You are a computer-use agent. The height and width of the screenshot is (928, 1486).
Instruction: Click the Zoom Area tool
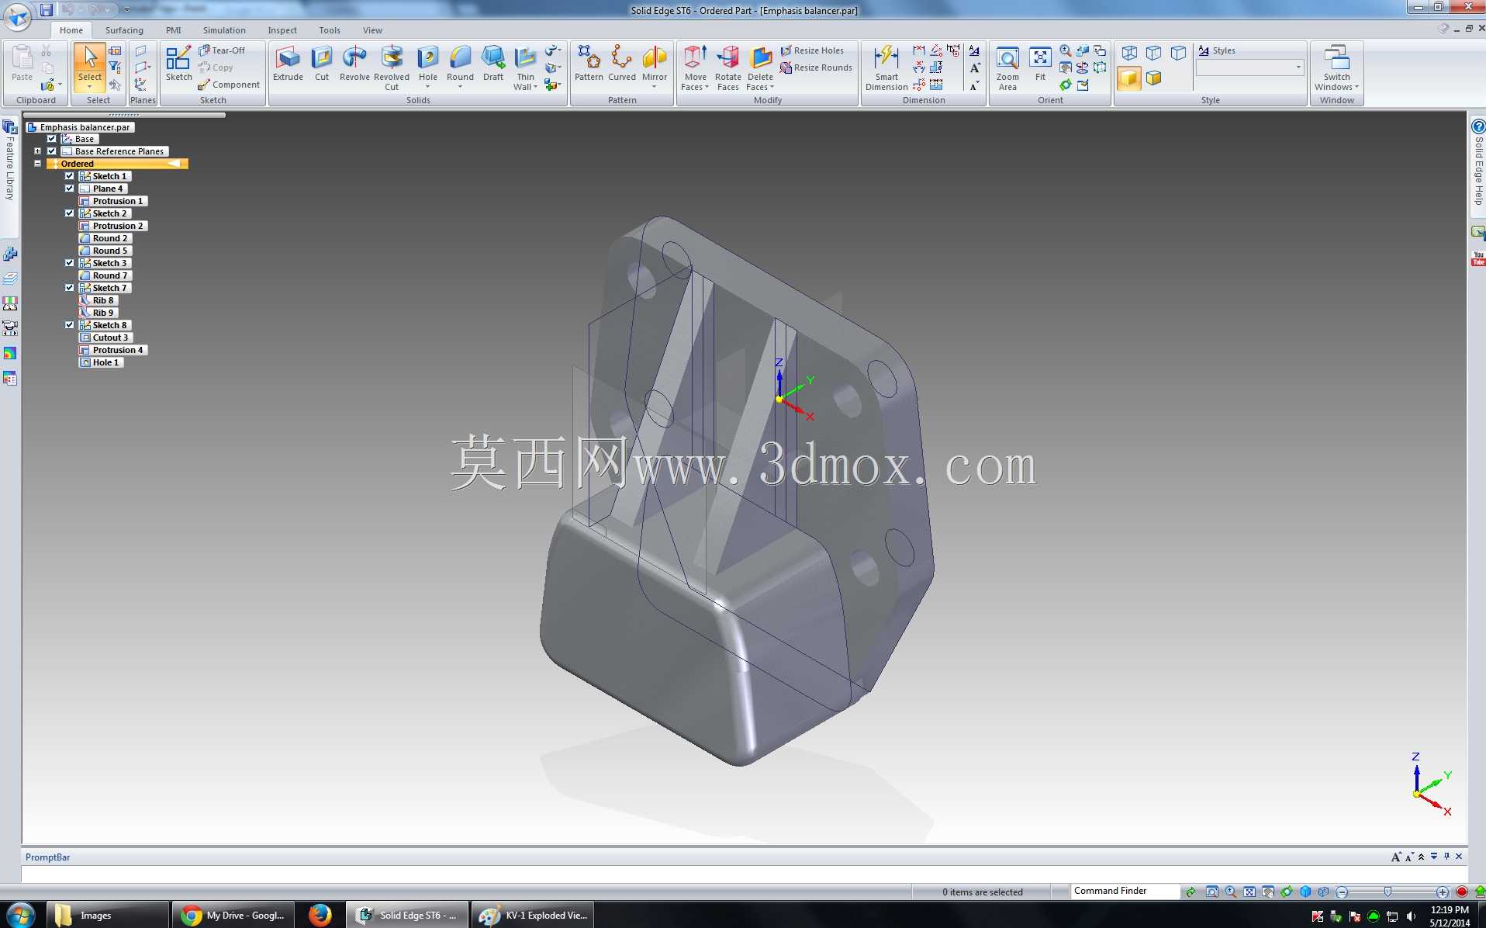[x=1007, y=68]
